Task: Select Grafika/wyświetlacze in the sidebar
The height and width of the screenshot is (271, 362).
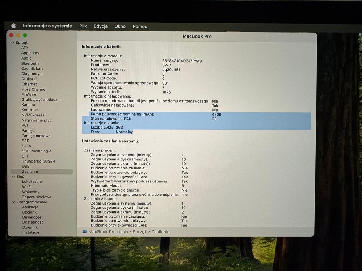Action: point(41,100)
